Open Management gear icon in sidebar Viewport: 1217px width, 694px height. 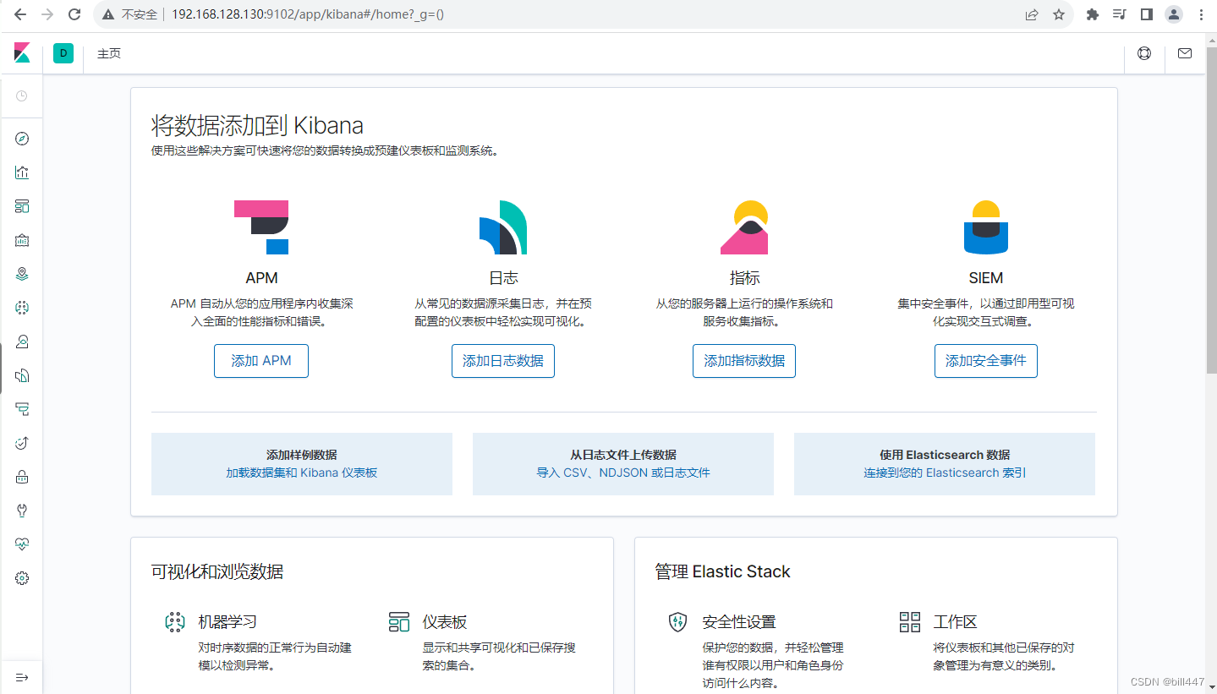coord(22,578)
